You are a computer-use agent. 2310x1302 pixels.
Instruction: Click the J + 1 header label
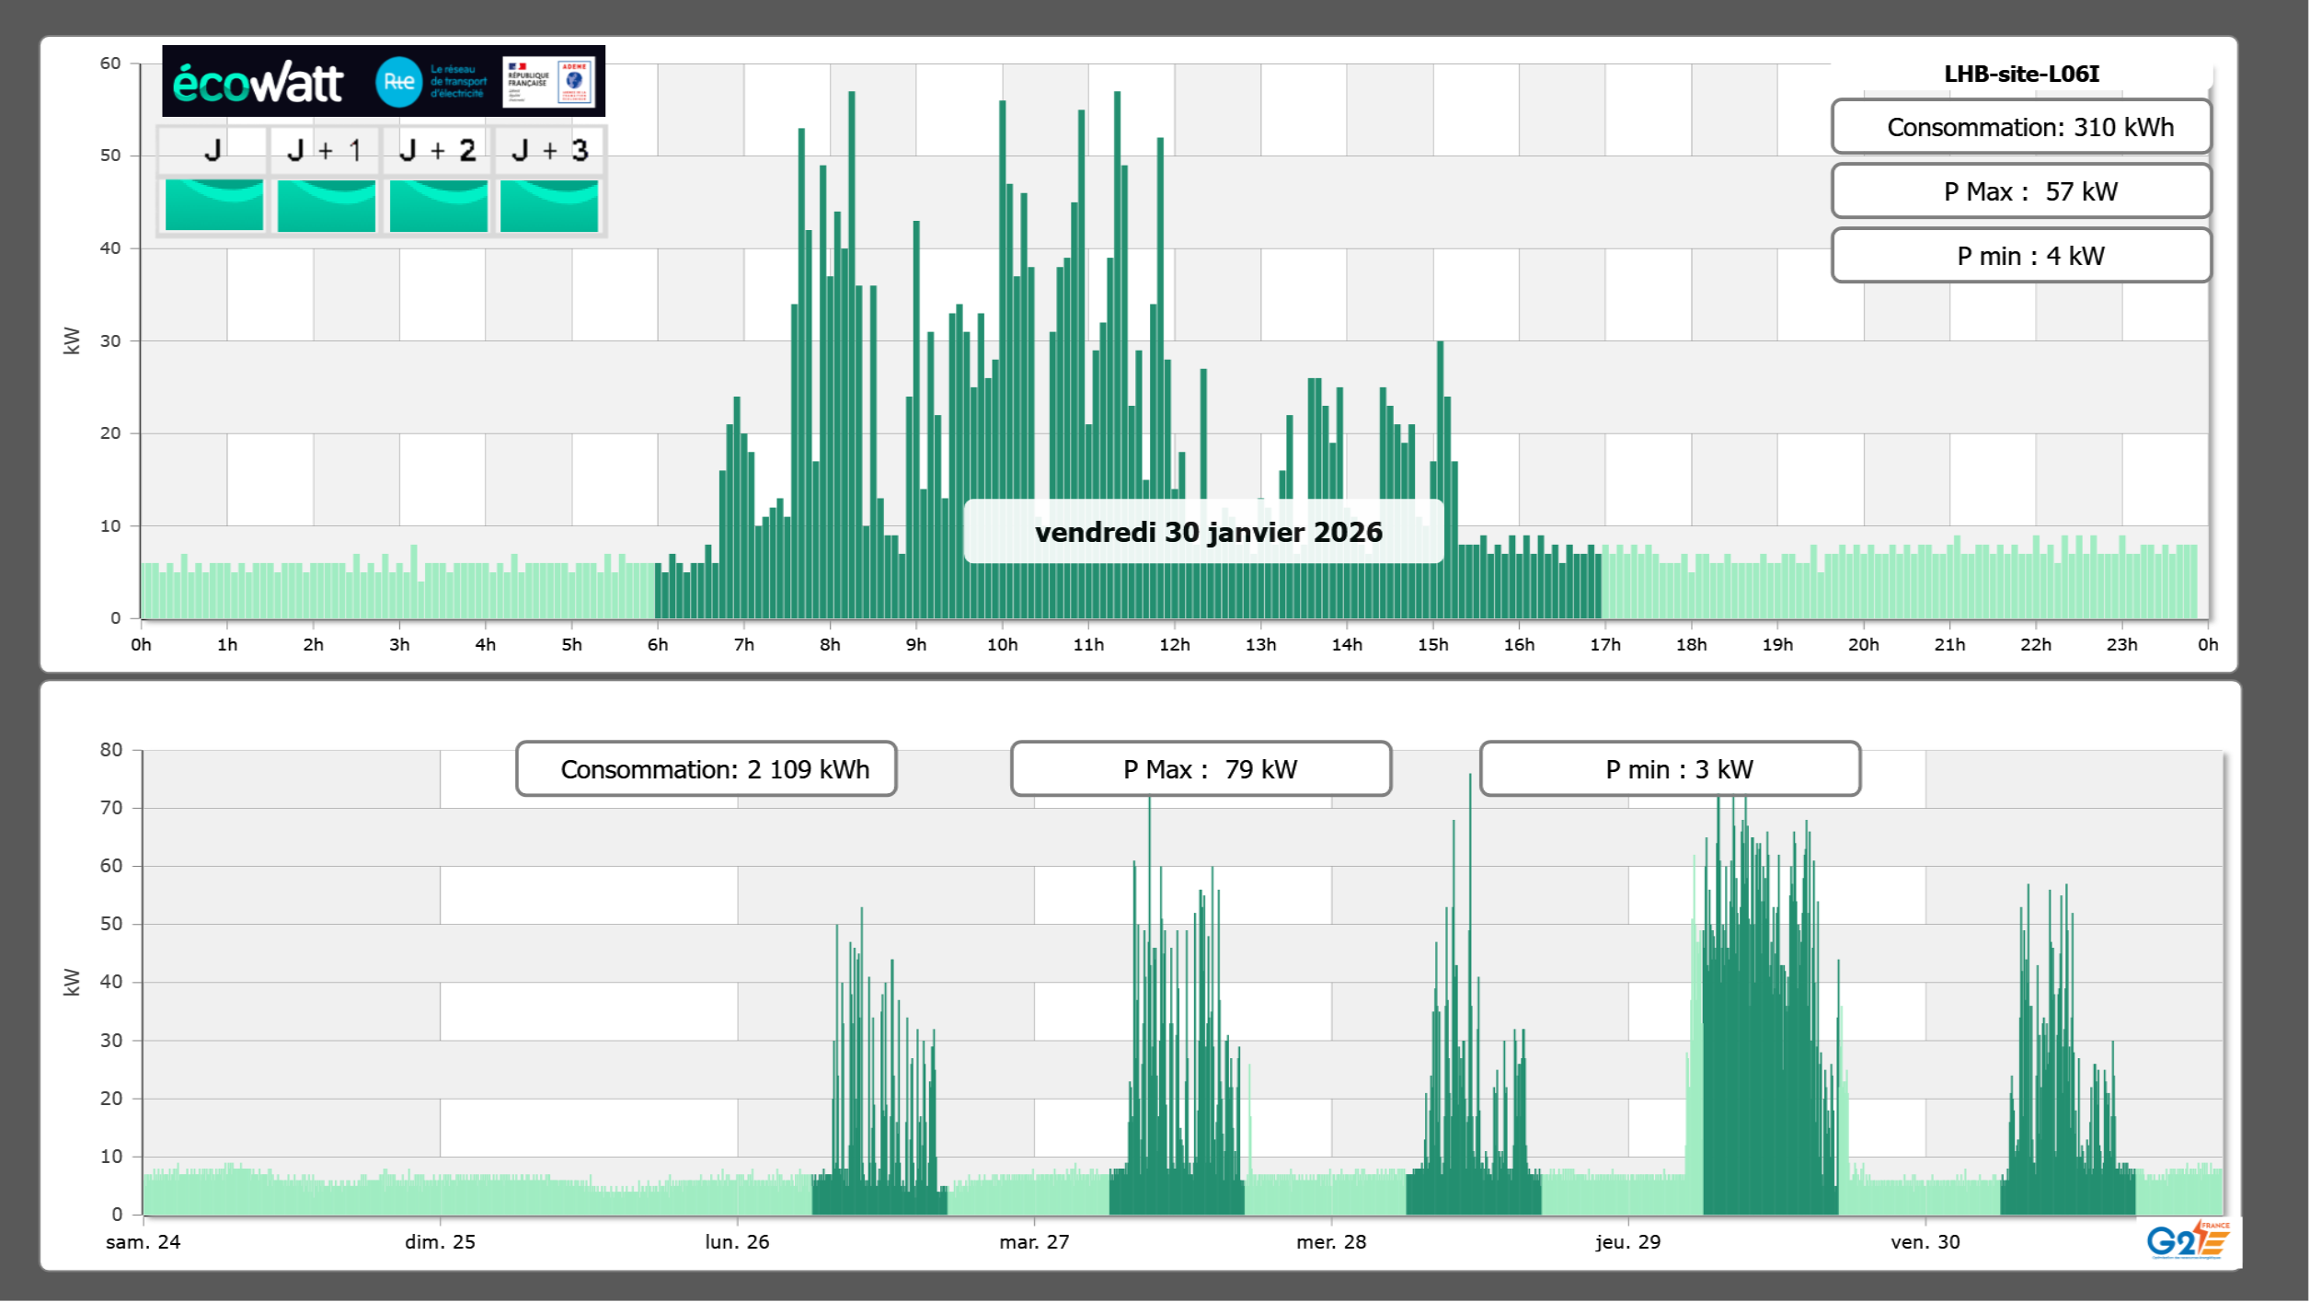pyautogui.click(x=325, y=150)
